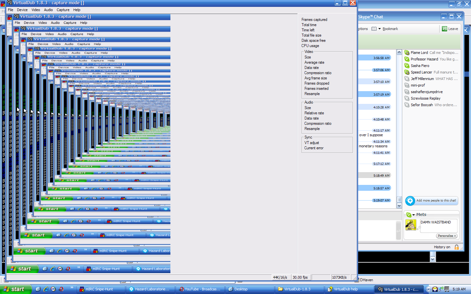Click the Mets profile avatar picture

[410, 225]
